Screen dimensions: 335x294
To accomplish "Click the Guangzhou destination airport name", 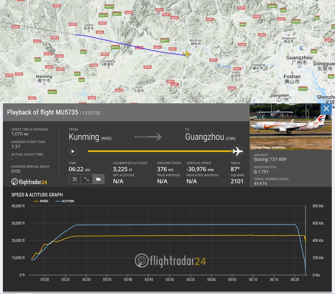I will pyautogui.click(x=205, y=137).
